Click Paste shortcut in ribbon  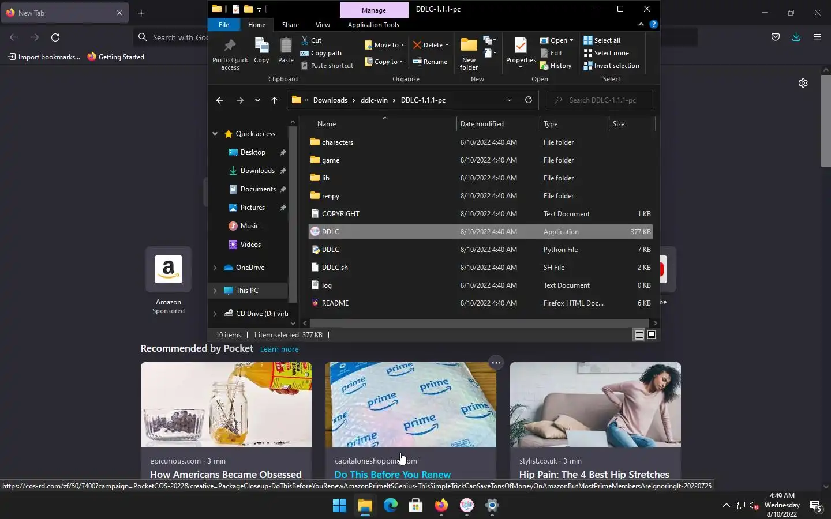click(327, 66)
